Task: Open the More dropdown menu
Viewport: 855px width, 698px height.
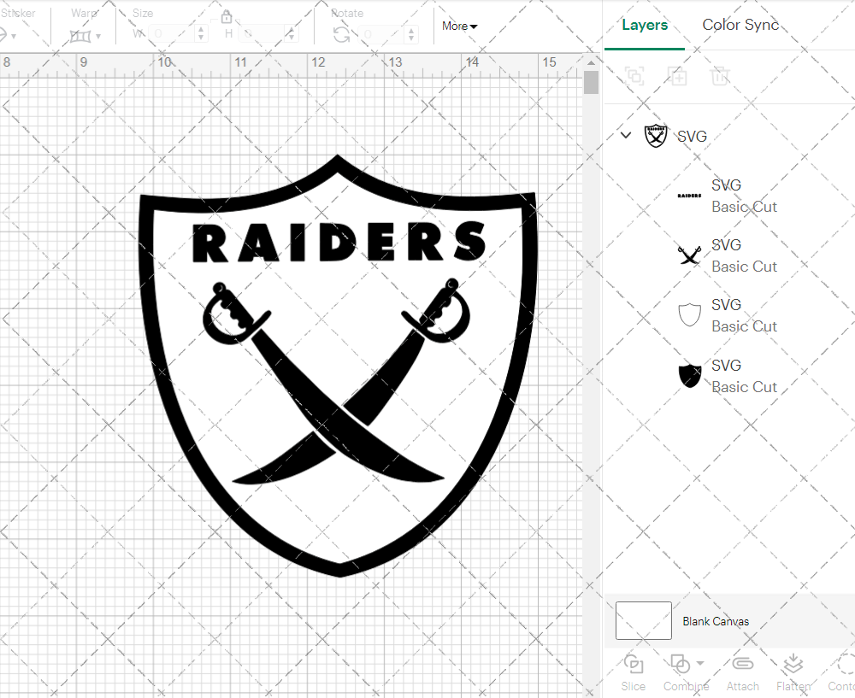Action: click(x=459, y=26)
